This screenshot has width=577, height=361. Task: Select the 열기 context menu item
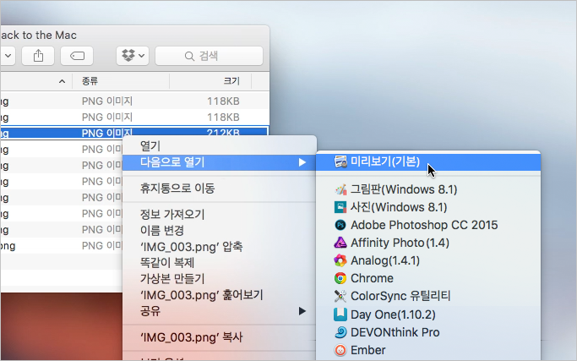220,146
